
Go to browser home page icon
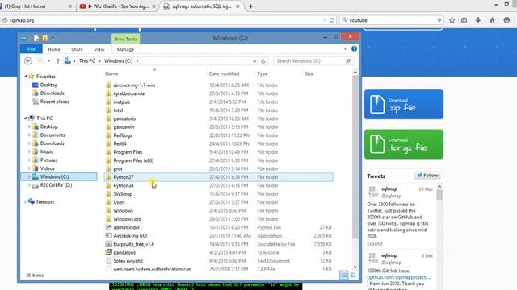pos(492,20)
